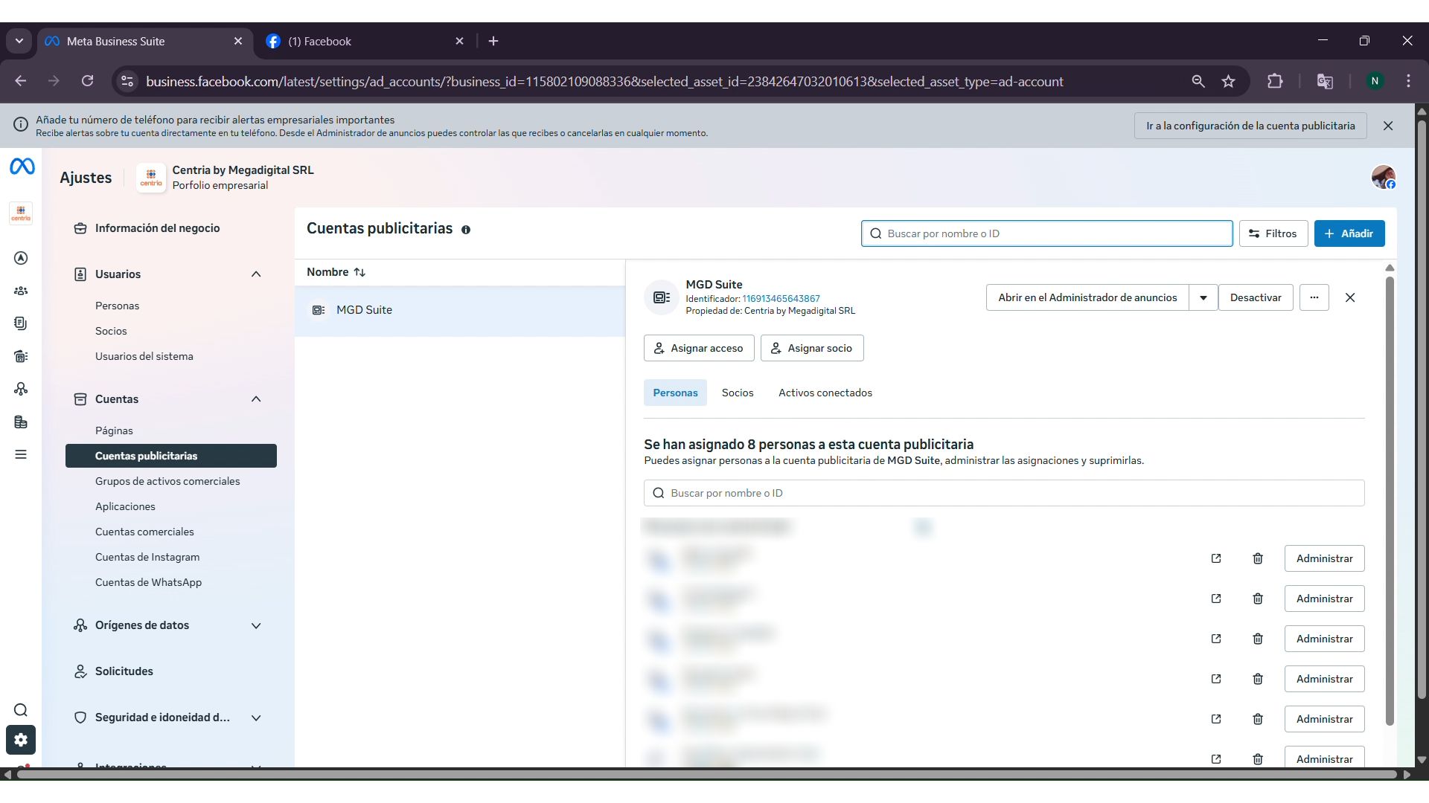Click the settings gear in the left rail
1429x803 pixels.
click(x=21, y=740)
